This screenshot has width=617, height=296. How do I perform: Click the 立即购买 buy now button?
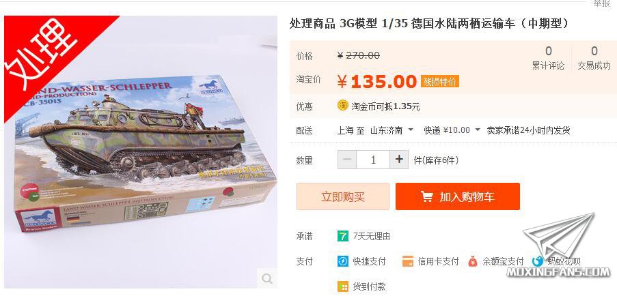coord(343,196)
